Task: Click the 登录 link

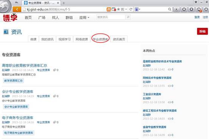Action: point(197,17)
